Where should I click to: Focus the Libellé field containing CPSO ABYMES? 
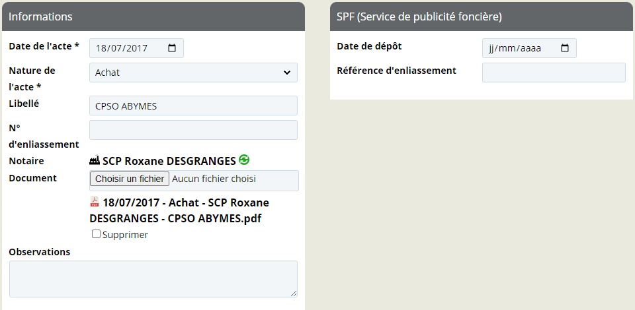coord(193,106)
